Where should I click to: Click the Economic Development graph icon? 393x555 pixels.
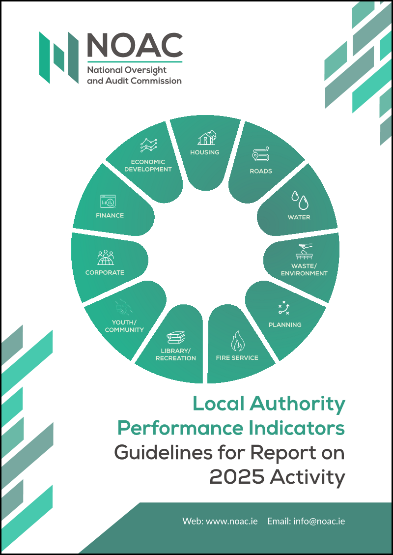pyautogui.click(x=148, y=145)
